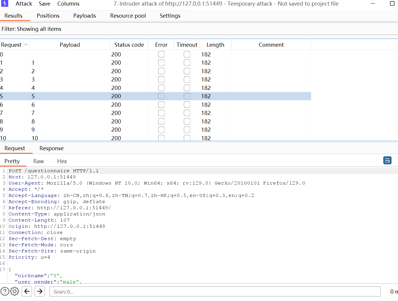
Task: Switch to the Payloads tab
Action: click(x=84, y=16)
